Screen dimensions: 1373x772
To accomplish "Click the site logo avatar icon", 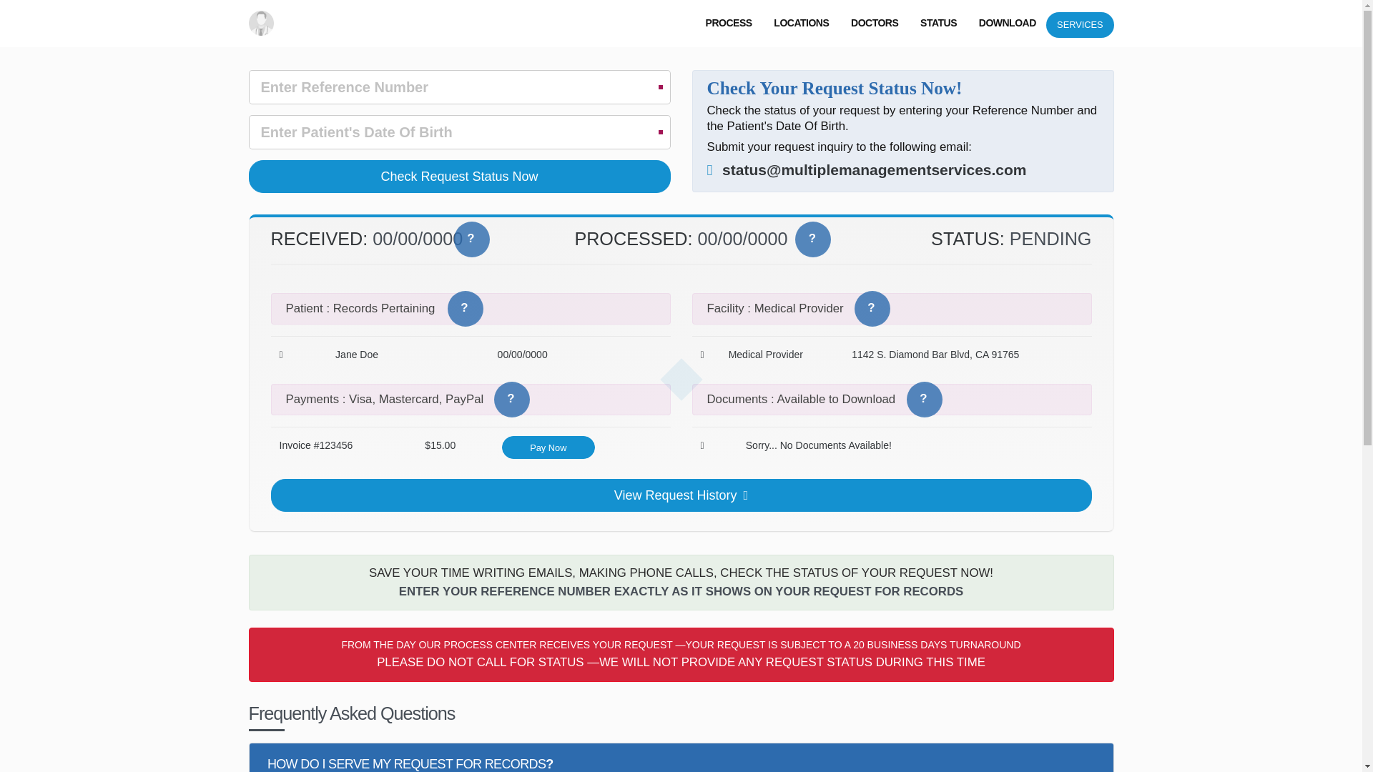I will pyautogui.click(x=261, y=23).
